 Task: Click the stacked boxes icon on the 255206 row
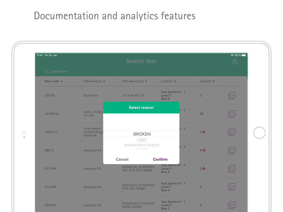[231, 95]
